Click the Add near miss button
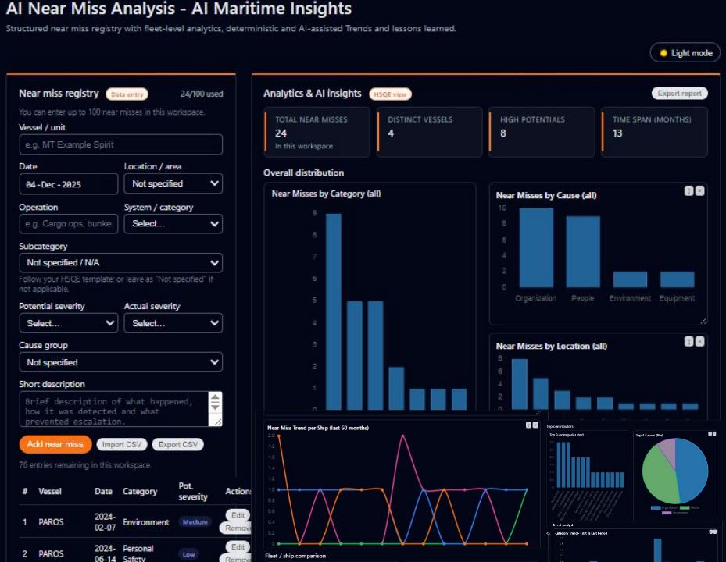Viewport: 726px width, 562px height. point(54,444)
